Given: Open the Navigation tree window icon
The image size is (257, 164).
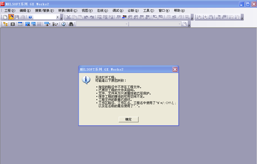Looking at the screenshot, I should [5, 24].
